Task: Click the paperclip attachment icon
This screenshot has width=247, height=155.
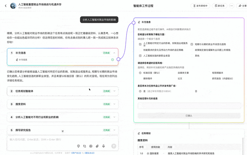Action: click(x=97, y=146)
